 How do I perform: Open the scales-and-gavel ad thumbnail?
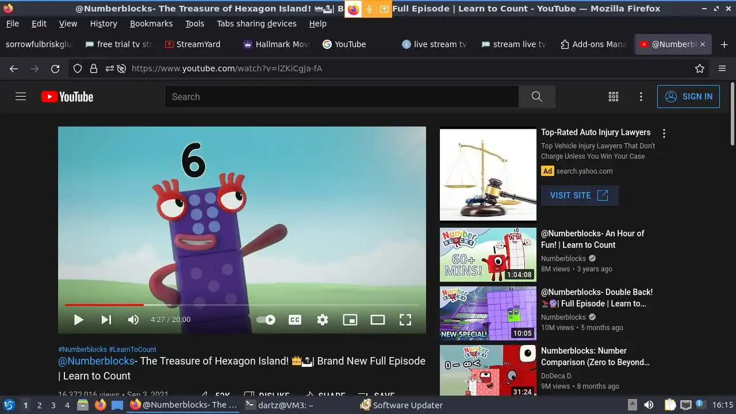pos(488,175)
